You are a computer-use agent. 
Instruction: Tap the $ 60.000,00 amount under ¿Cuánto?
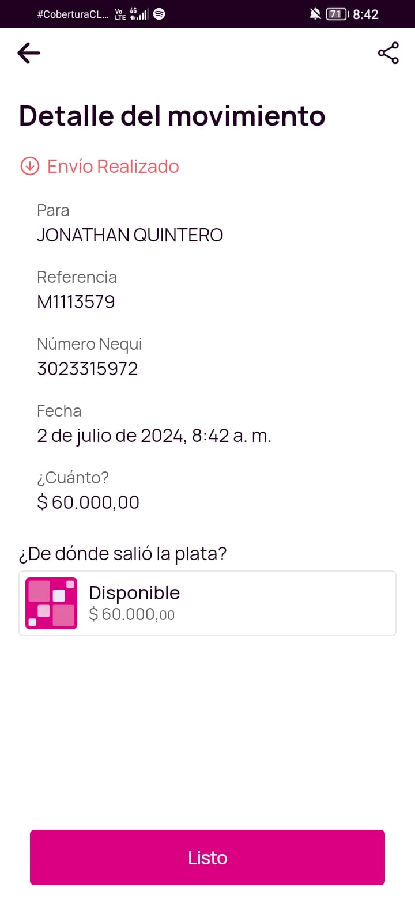pos(88,502)
